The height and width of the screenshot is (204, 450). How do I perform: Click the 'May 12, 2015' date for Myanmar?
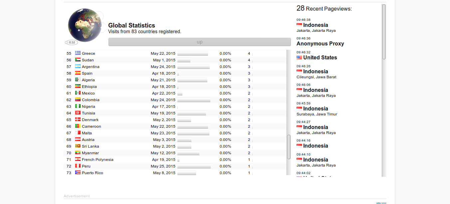pyautogui.click(x=163, y=153)
